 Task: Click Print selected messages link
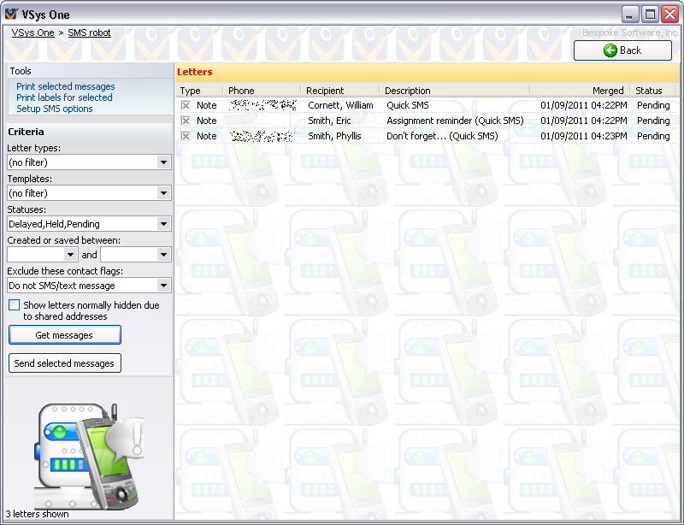(65, 86)
